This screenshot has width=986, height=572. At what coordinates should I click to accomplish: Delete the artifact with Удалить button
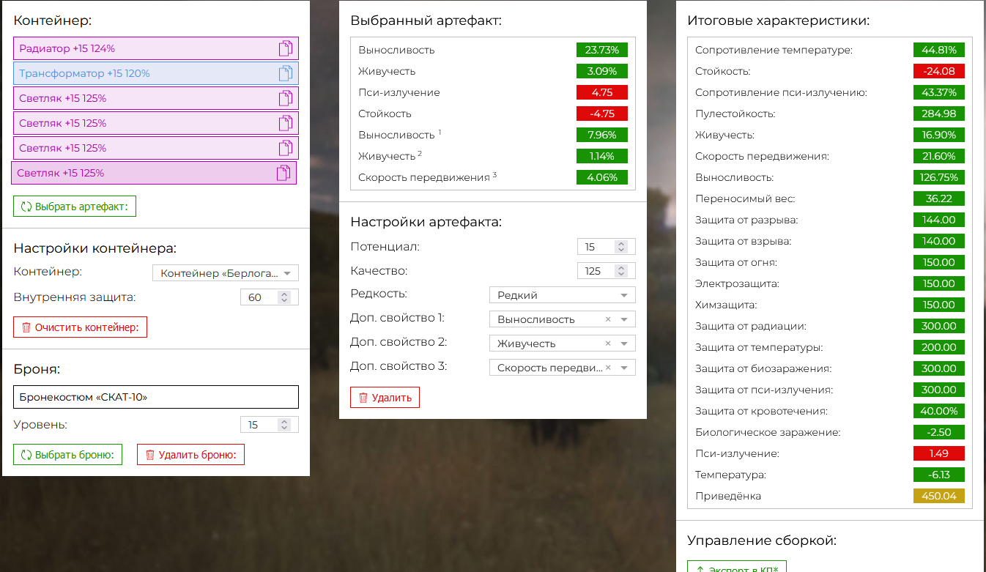(x=385, y=398)
